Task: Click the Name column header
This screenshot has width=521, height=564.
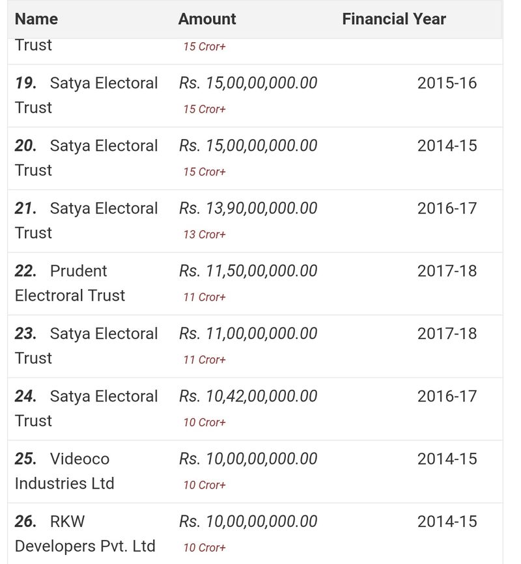Action: point(36,19)
